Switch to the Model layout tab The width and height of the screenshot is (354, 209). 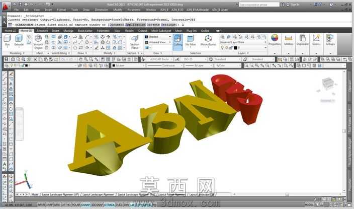point(35,194)
